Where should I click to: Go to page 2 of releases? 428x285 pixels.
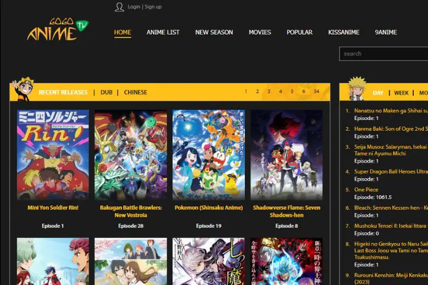257,91
